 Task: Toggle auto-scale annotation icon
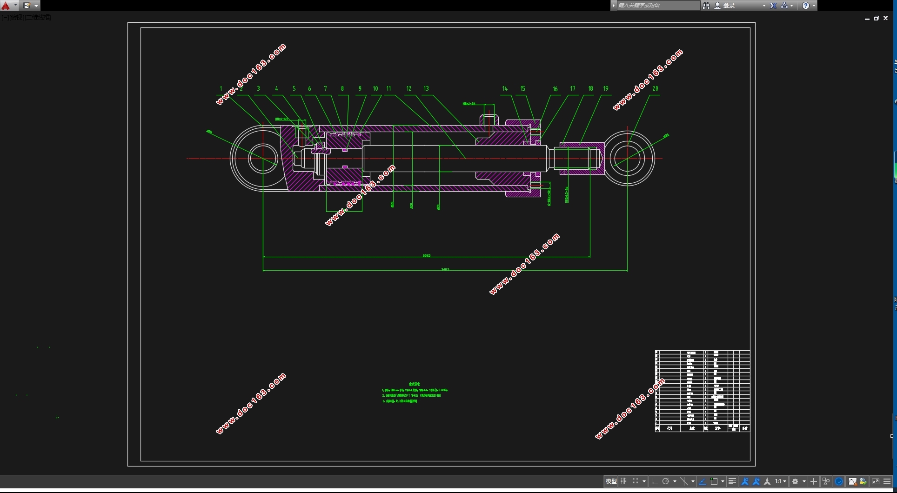(756, 481)
